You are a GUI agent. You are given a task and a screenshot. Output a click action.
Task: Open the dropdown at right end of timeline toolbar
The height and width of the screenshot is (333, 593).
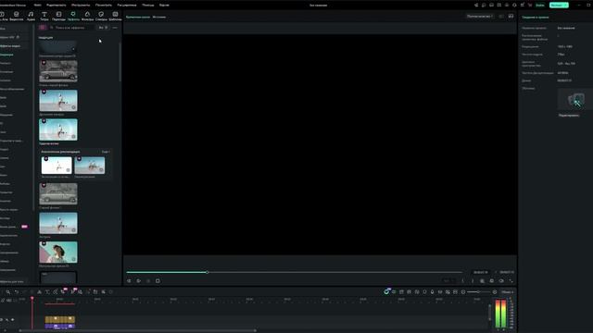pyautogui.click(x=507, y=292)
